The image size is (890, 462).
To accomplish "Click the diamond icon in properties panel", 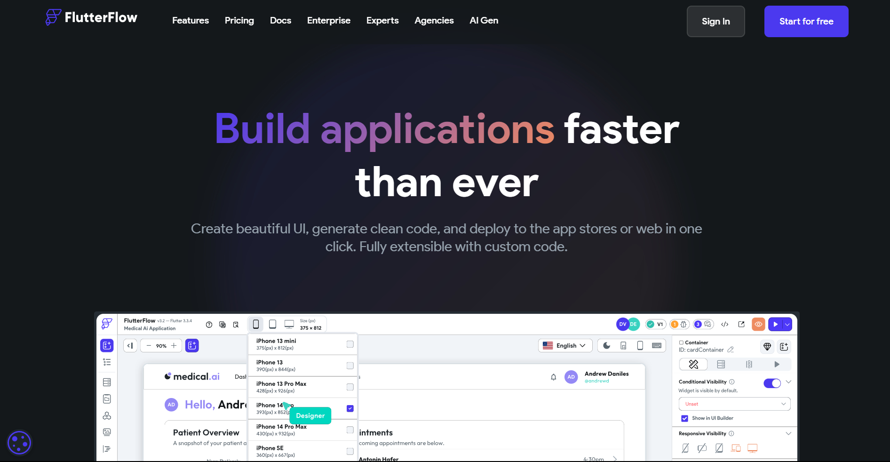I will coord(767,347).
